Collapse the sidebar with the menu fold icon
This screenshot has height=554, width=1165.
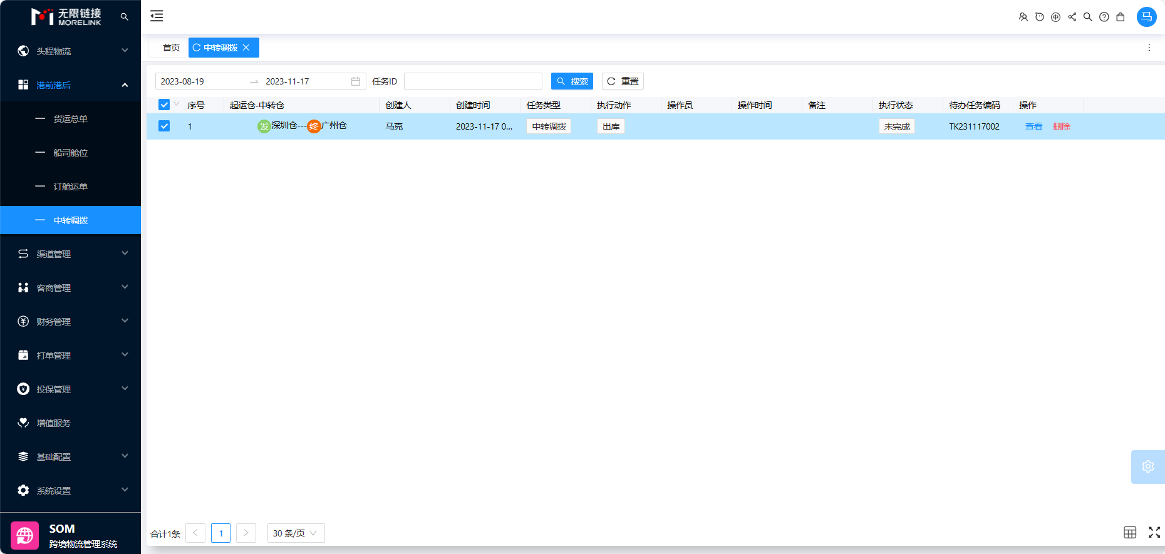157,16
